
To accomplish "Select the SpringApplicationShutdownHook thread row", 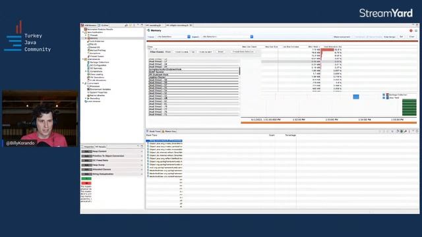I will point(193,69).
